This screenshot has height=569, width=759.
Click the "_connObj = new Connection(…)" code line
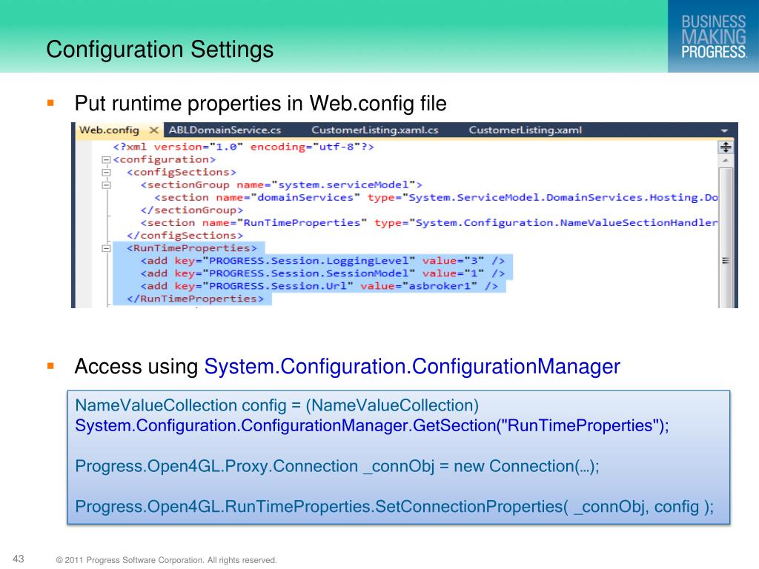tap(337, 466)
